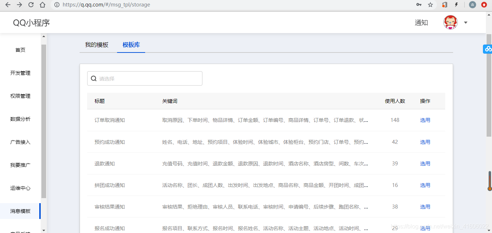Select the 模板库 tab

[x=131, y=45]
